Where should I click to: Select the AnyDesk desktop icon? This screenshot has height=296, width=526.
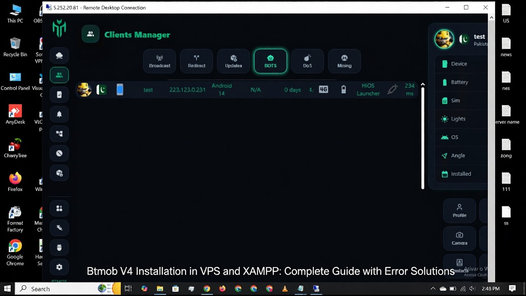15,115
